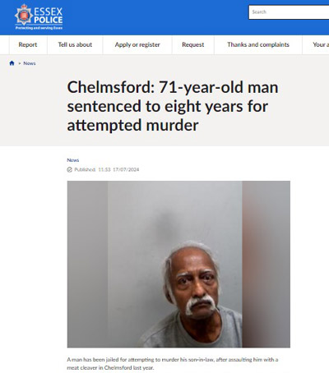Select Apply or register in the navigation
The height and width of the screenshot is (373, 329).
point(137,44)
